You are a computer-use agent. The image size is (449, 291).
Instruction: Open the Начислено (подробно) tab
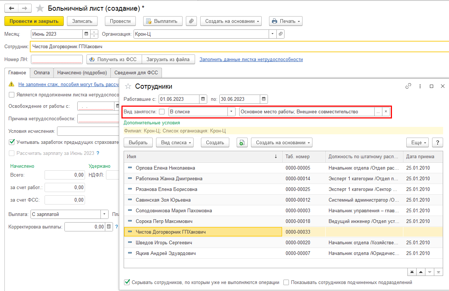[x=82, y=72]
